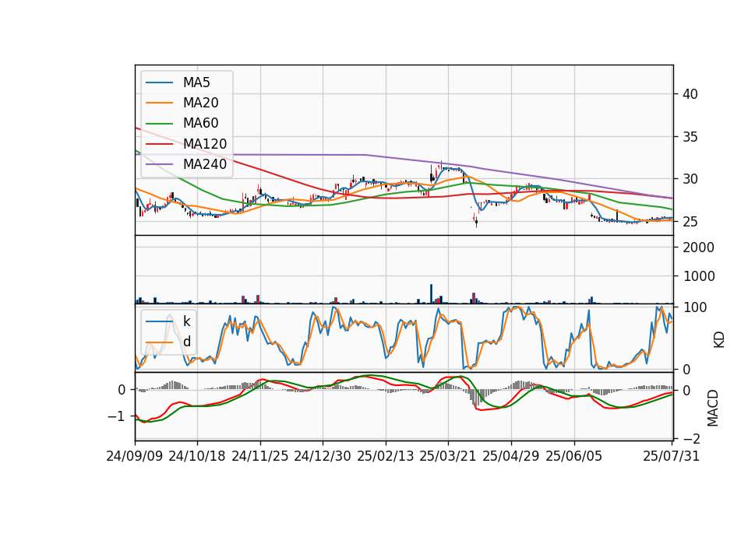The image size is (748, 537).
Task: Click the red MA120 legend line sample
Action: click(159, 144)
